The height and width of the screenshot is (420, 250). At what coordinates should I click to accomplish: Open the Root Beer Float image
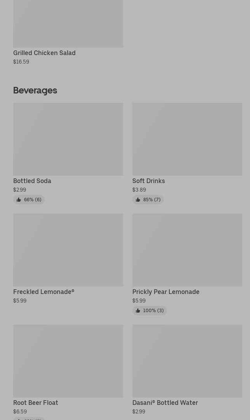coord(68,361)
